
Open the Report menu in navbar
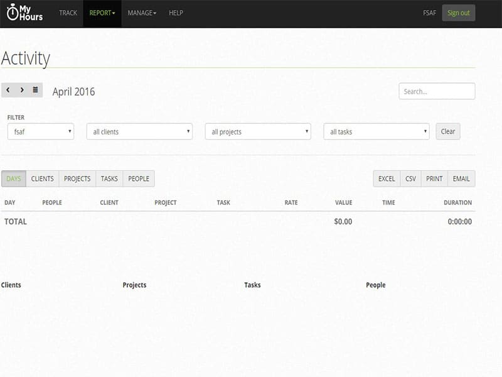pos(102,13)
